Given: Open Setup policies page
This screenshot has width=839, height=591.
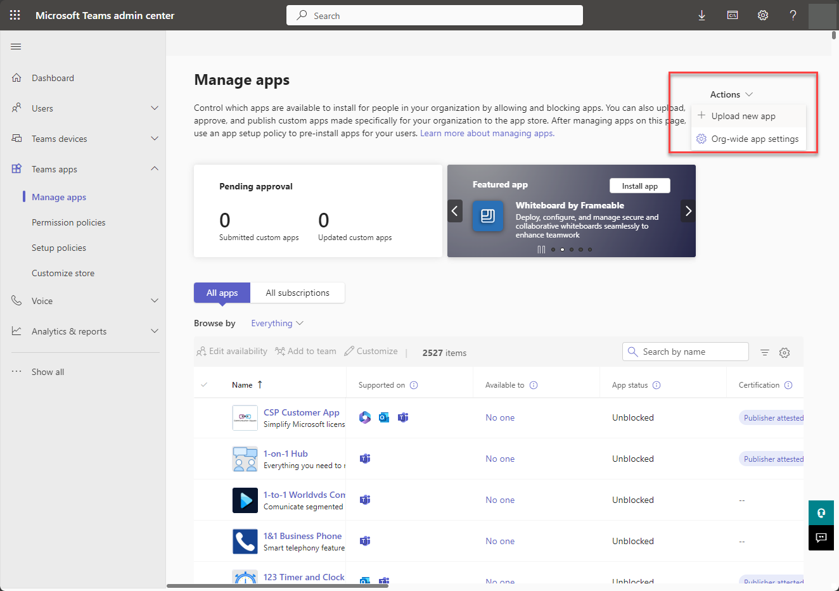Looking at the screenshot, I should point(59,248).
